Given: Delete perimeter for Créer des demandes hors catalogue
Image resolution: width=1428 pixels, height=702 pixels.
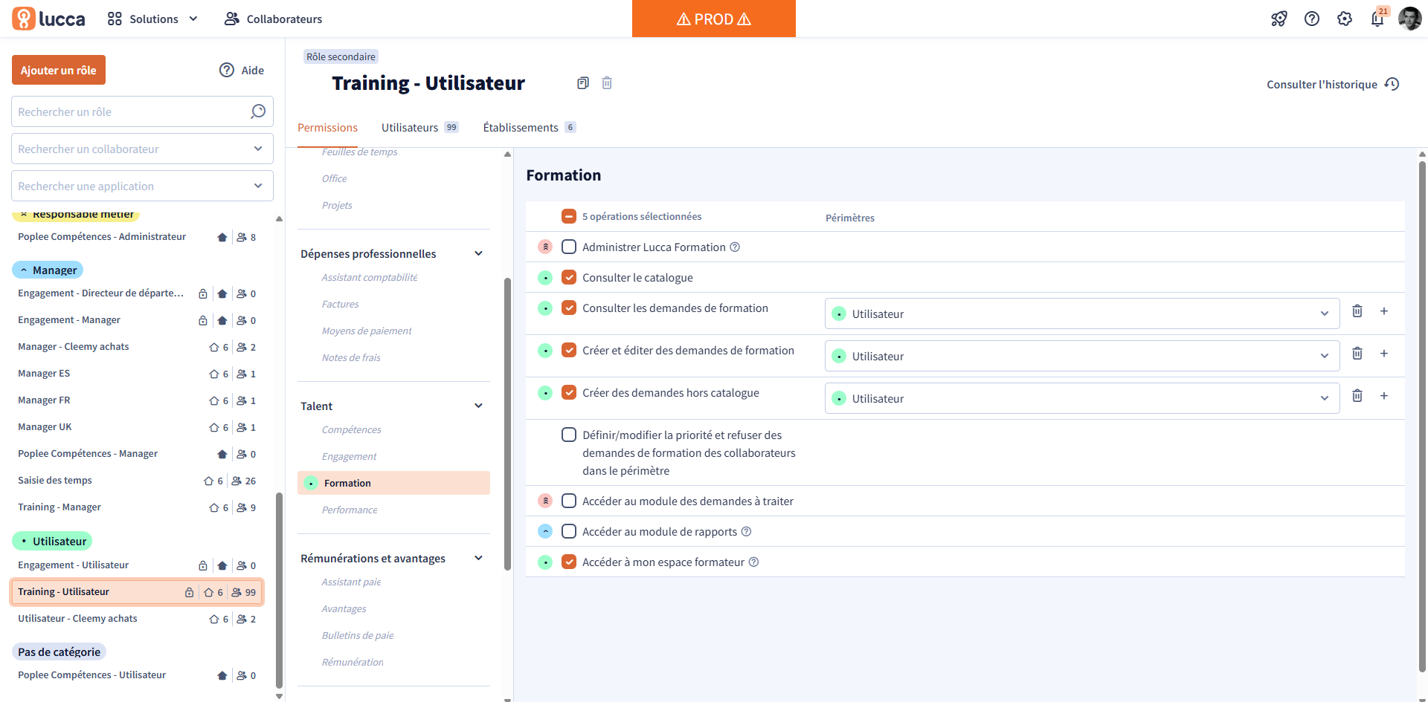Looking at the screenshot, I should pyautogui.click(x=1357, y=396).
